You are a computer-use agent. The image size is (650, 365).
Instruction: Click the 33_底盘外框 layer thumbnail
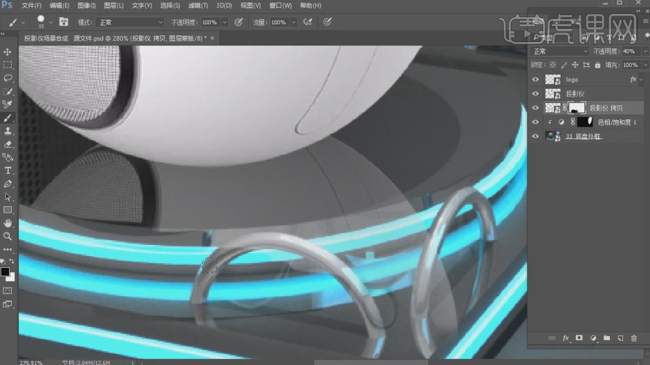pos(553,137)
